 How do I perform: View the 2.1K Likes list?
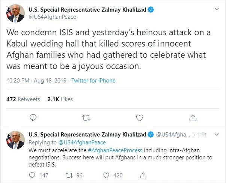click(x=60, y=99)
